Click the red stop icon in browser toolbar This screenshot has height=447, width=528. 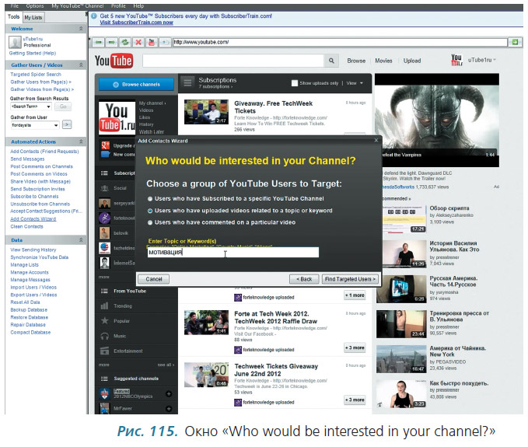(138, 42)
